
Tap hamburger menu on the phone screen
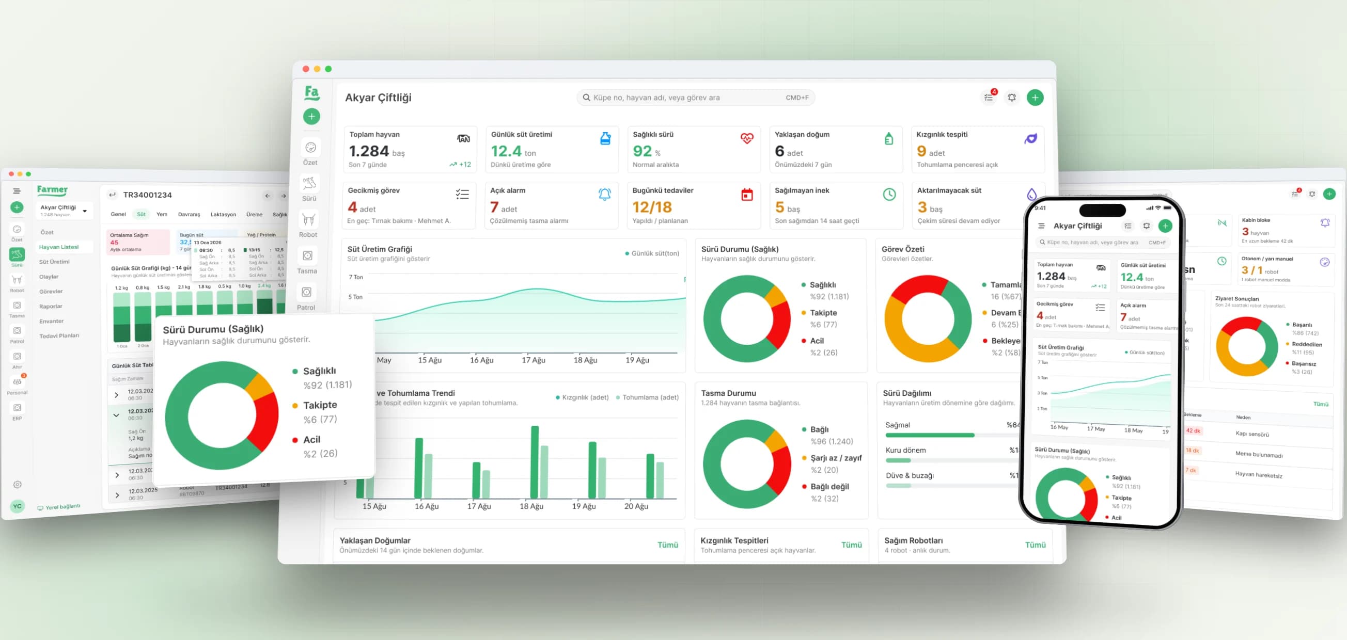(x=1042, y=226)
